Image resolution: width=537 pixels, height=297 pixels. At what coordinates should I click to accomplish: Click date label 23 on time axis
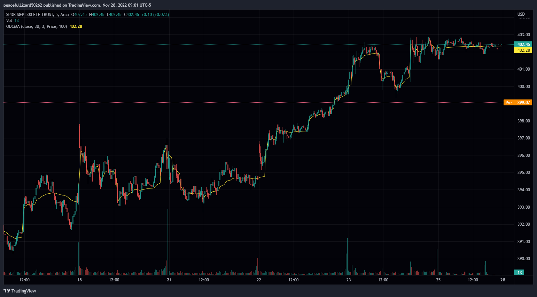click(349, 280)
